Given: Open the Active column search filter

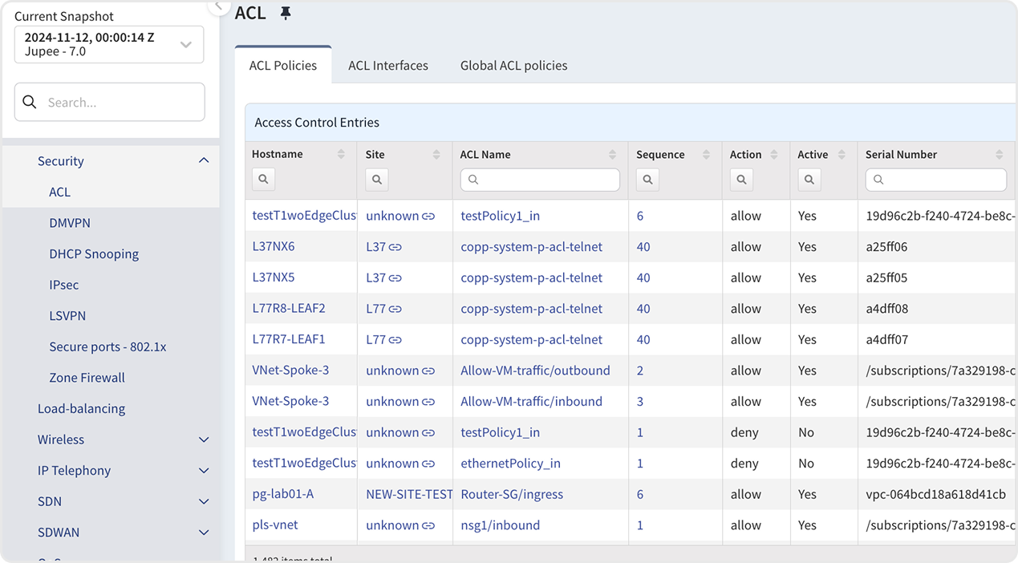Looking at the screenshot, I should (x=809, y=180).
